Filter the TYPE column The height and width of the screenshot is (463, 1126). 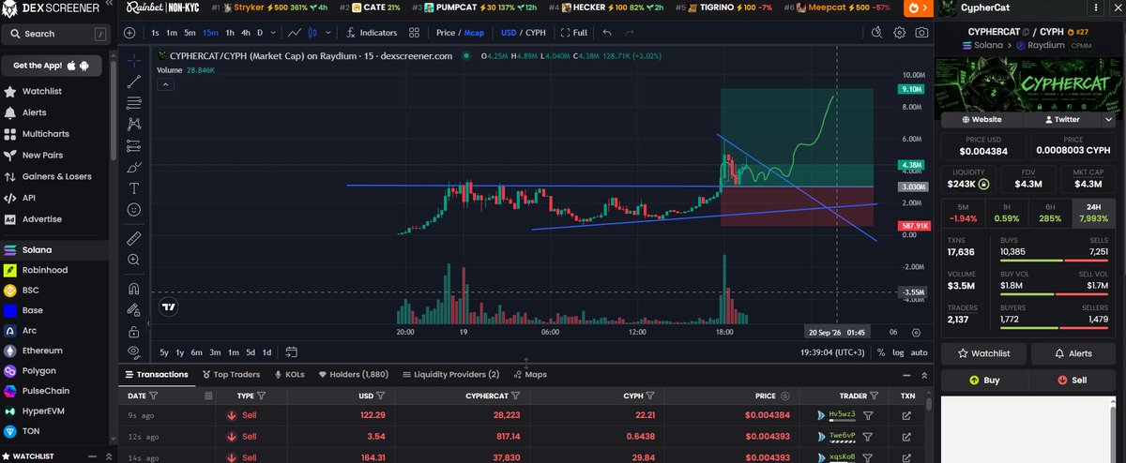pos(262,396)
